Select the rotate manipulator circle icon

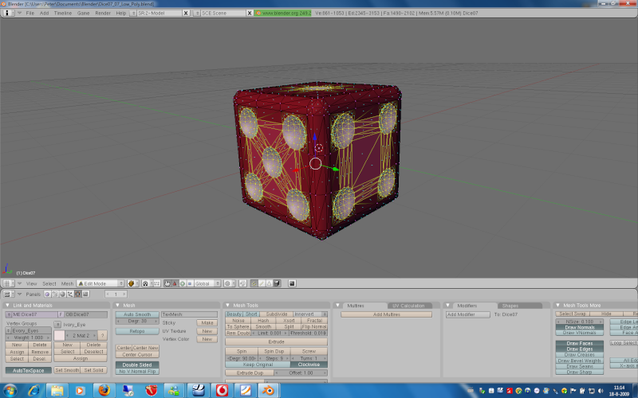coord(183,283)
